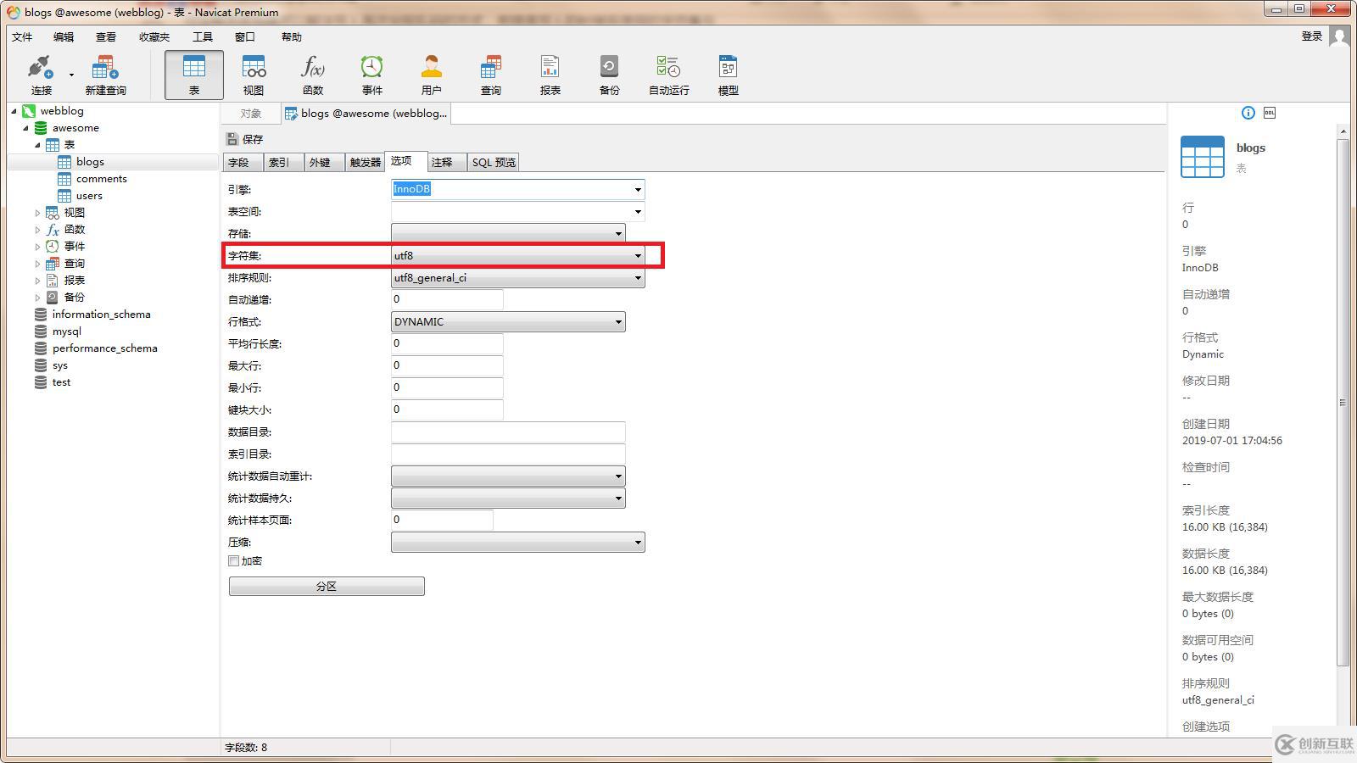The image size is (1357, 763).
Task: Open the 文件 menu
Action: [x=22, y=36]
